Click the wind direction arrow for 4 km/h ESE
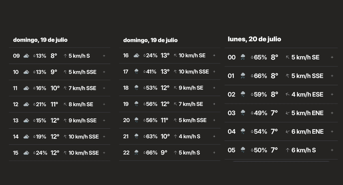Image resolution: width=343 pixels, height=185 pixels. click(288, 94)
